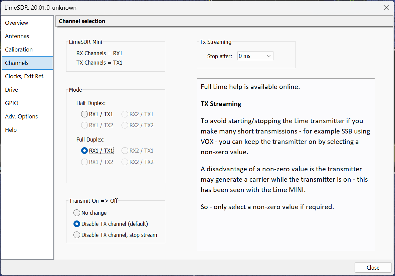Click the Full Lime help text line

250,87
